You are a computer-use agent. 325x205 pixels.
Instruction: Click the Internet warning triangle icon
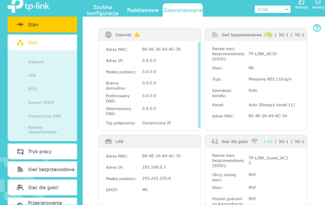click(x=136, y=35)
